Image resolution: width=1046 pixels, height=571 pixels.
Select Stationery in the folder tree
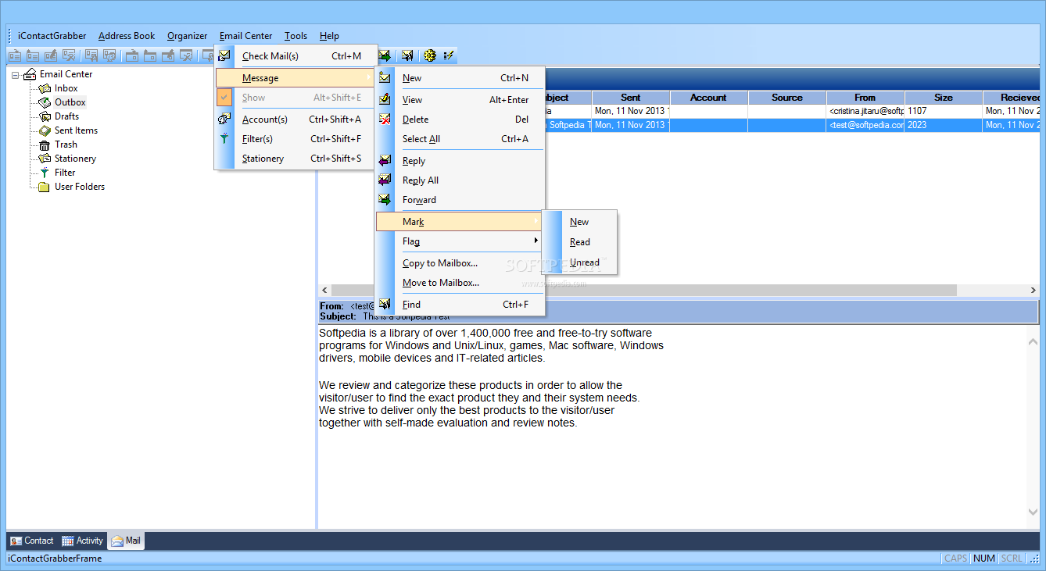[75, 159]
